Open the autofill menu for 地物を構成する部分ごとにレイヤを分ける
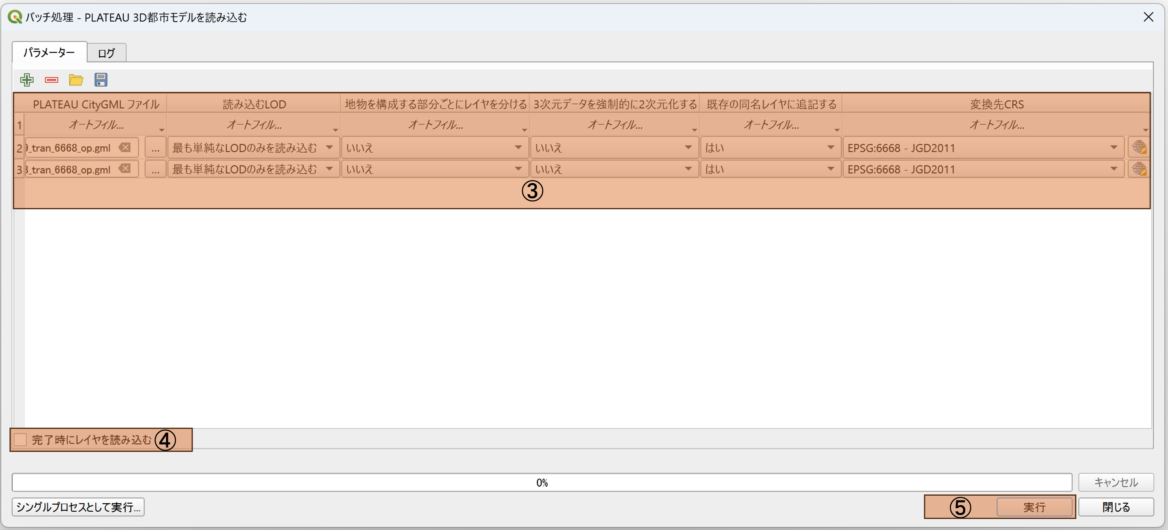 (435, 125)
